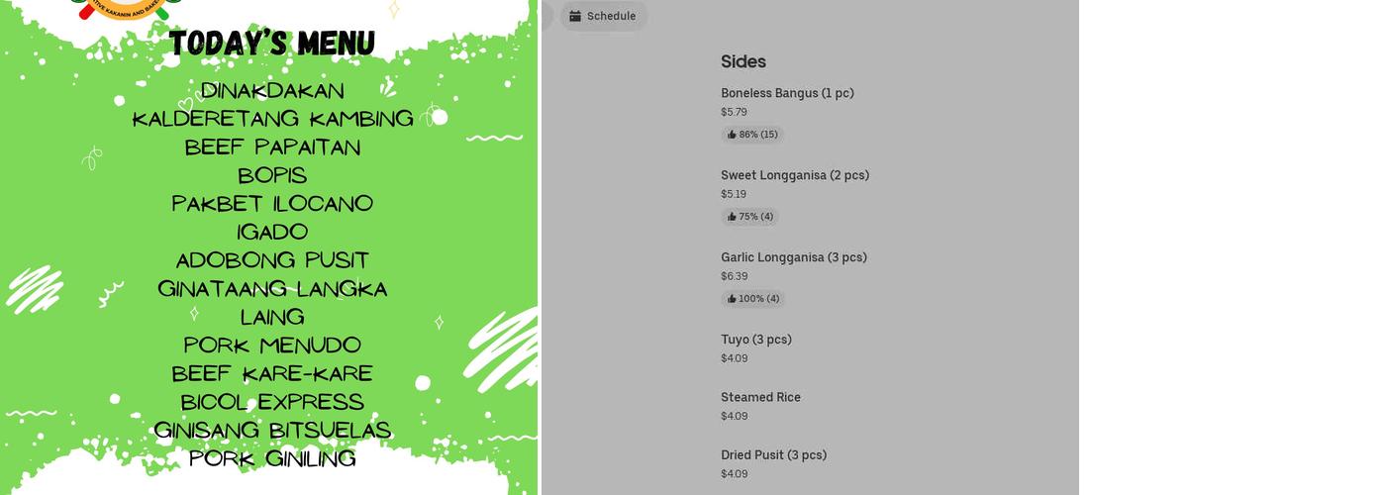The image size is (1386, 495).
Task: Click the Today's Menu banner image
Action: (269, 247)
